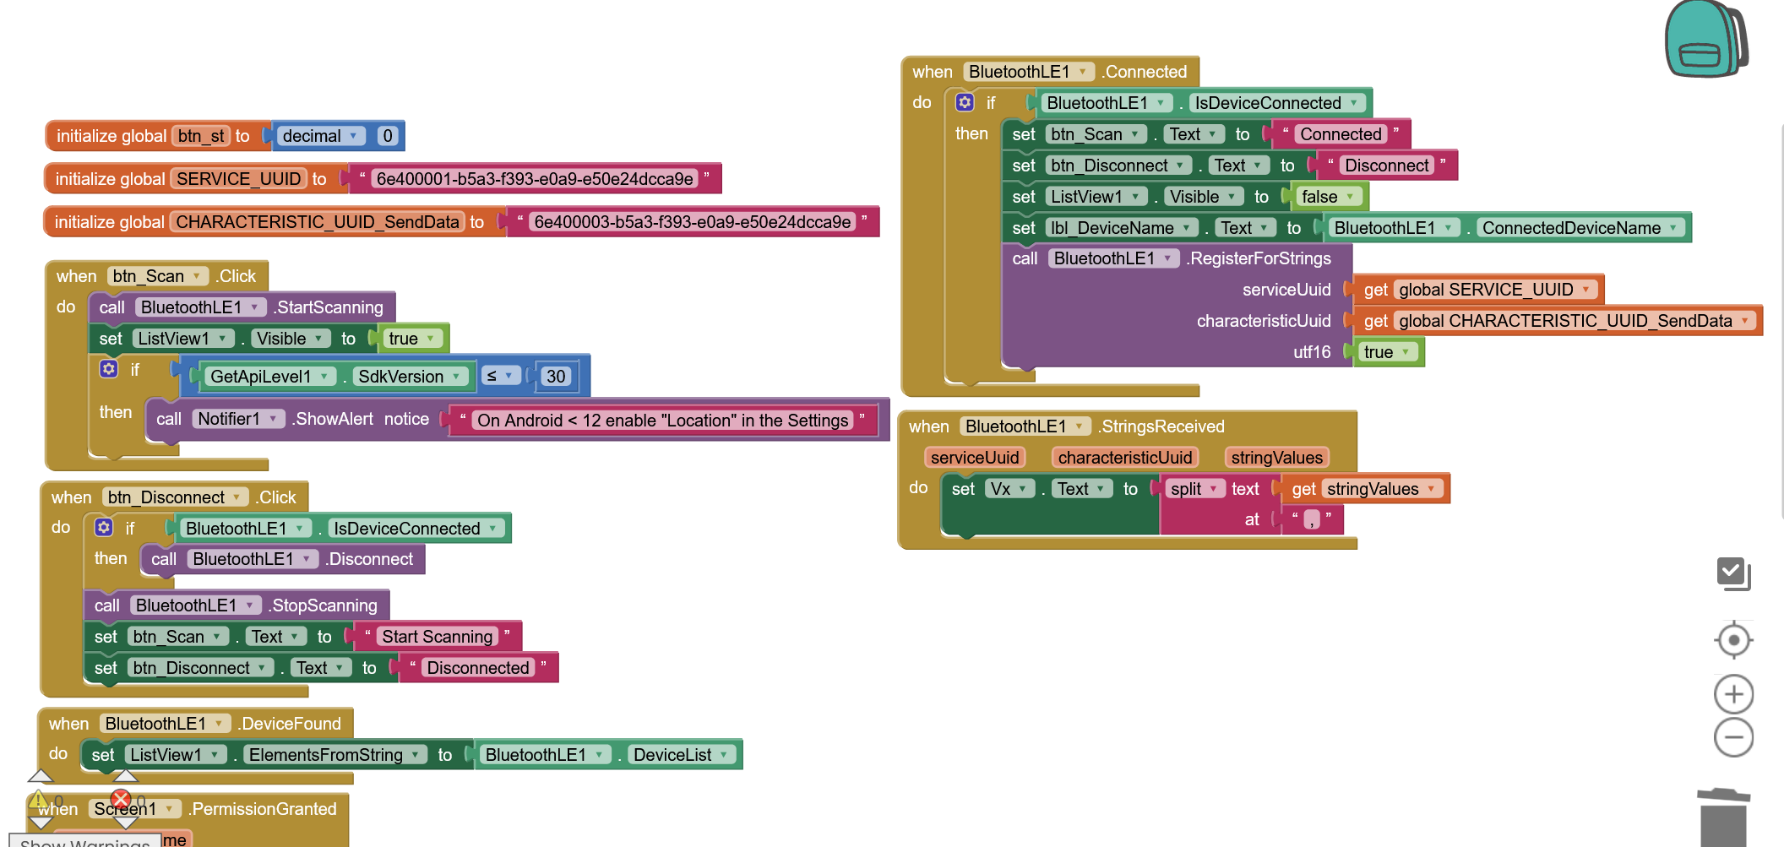This screenshot has height=847, width=1784.
Task: Click the trash can icon
Action: pos(1722,817)
